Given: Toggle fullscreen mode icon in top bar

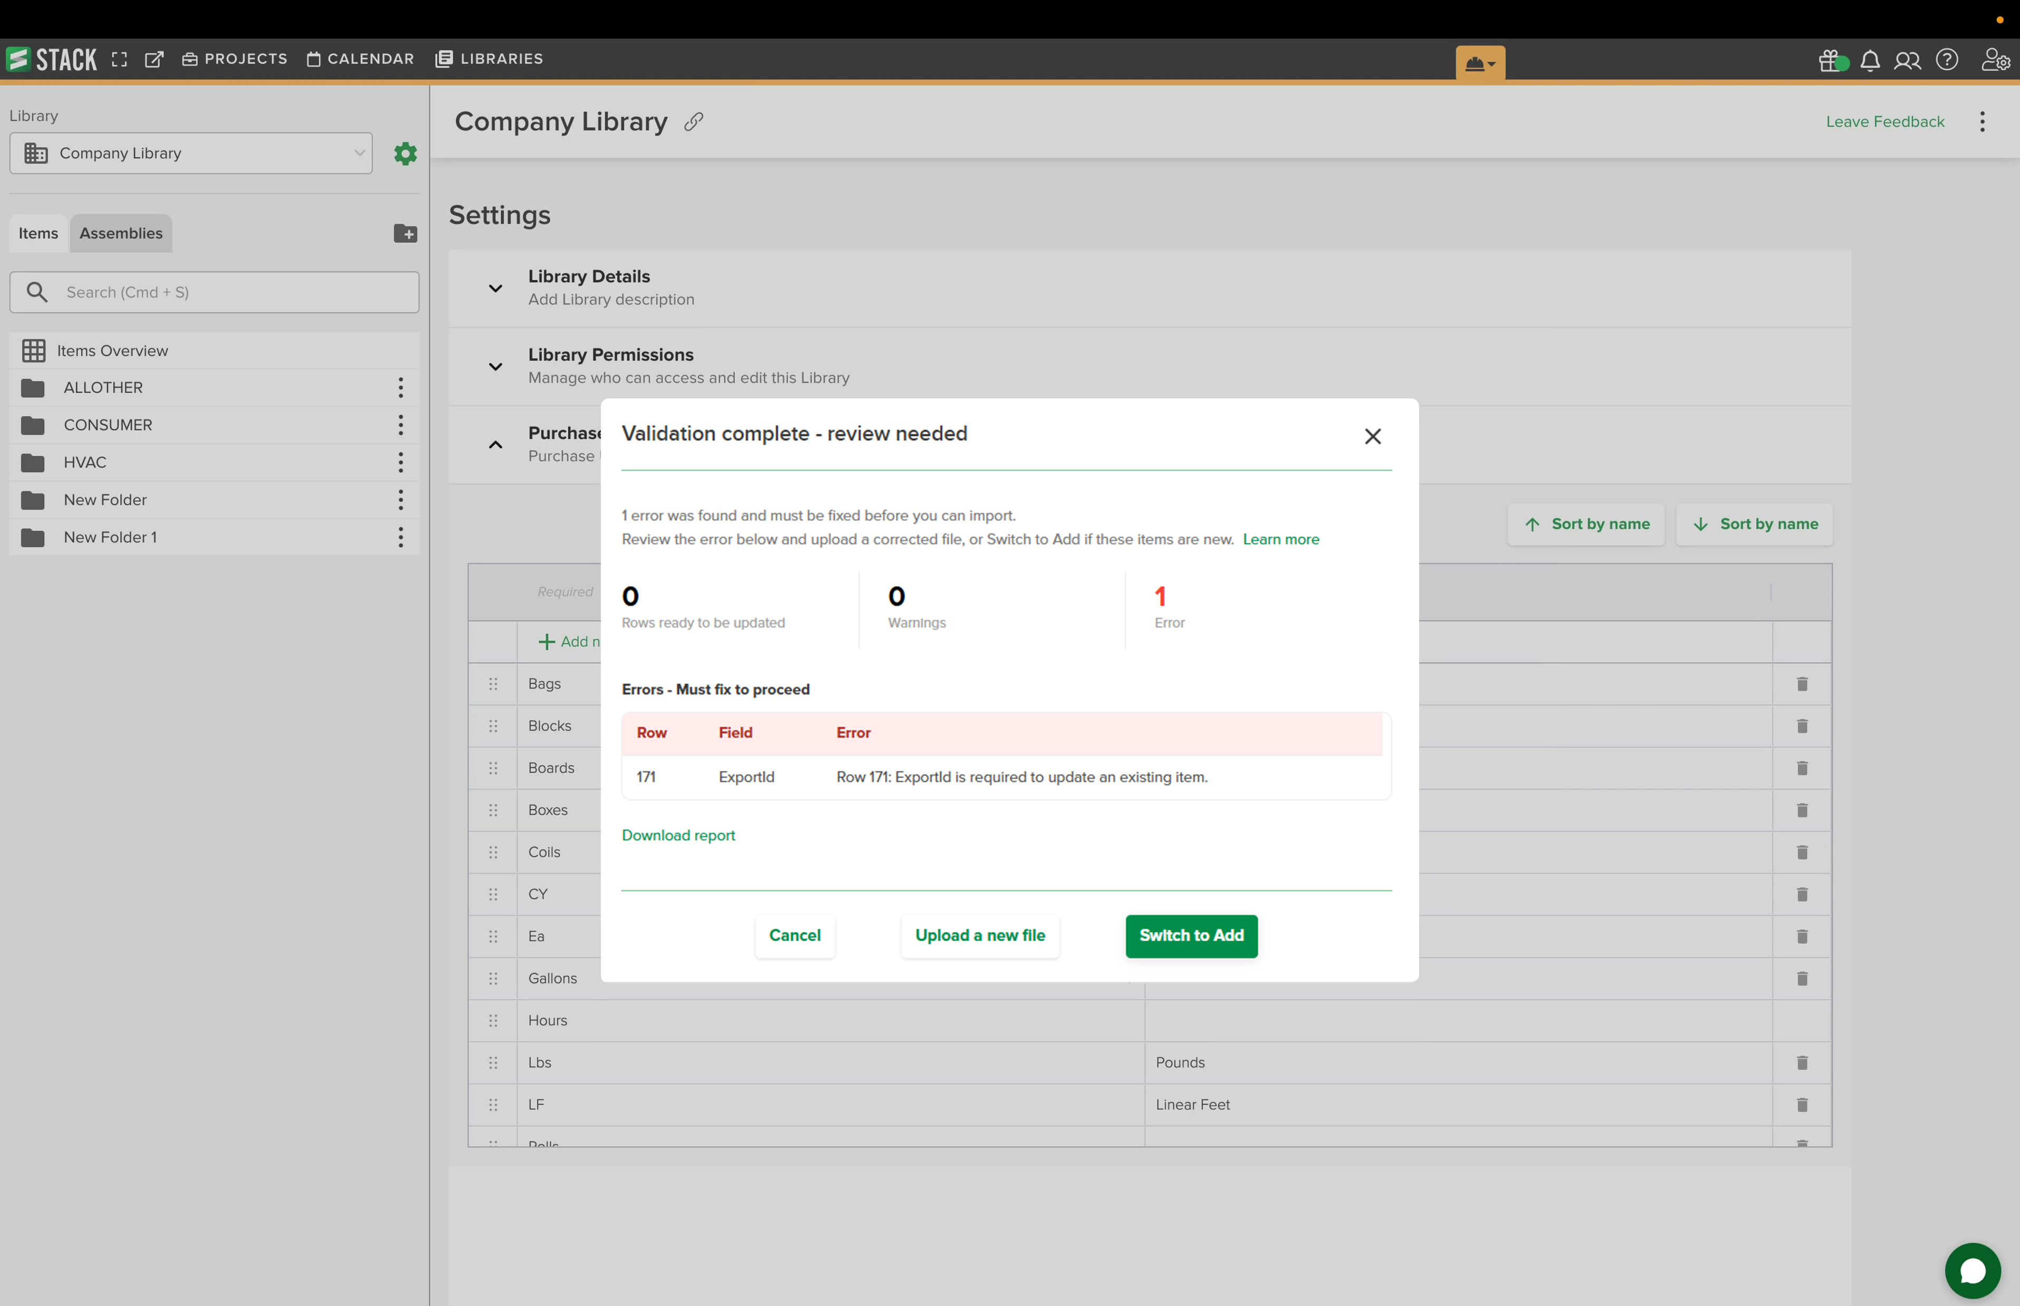Looking at the screenshot, I should [120, 59].
